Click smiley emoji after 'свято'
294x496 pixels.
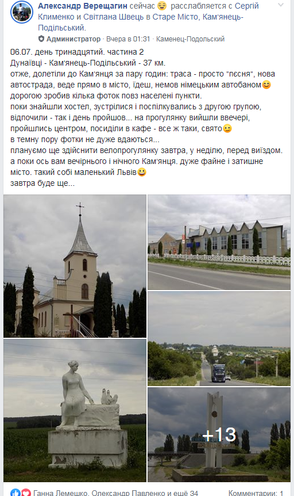pyautogui.click(x=227, y=129)
